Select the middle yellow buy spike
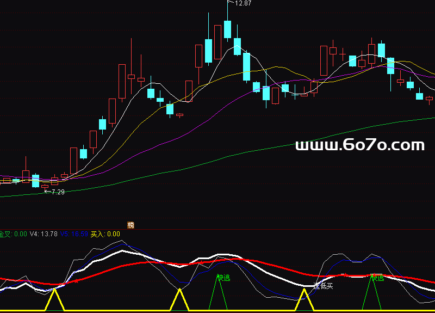The image size is (435, 313). pos(179,299)
